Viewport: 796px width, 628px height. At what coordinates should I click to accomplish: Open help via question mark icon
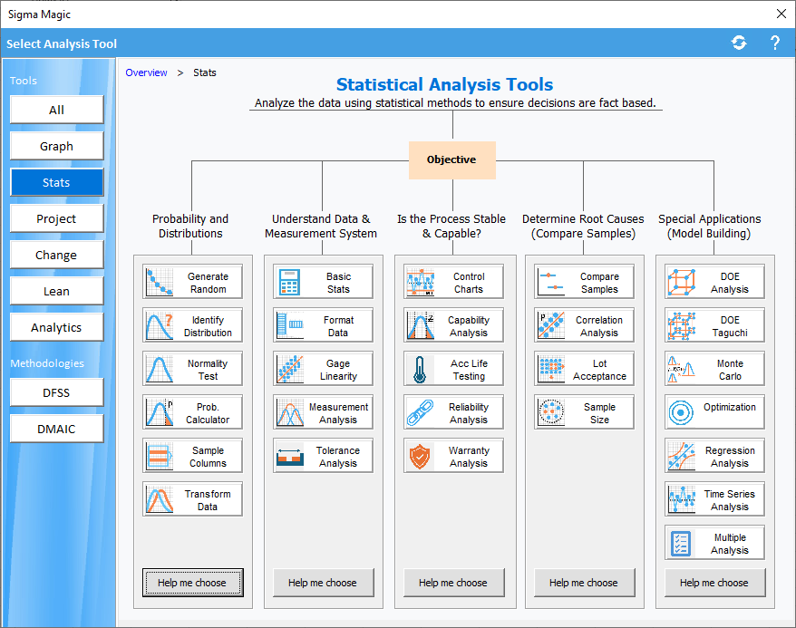tap(775, 43)
